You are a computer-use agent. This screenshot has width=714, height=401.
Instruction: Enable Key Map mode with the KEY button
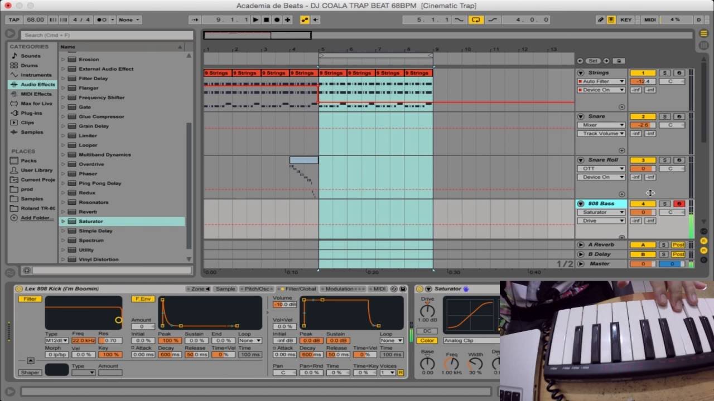[x=626, y=19]
